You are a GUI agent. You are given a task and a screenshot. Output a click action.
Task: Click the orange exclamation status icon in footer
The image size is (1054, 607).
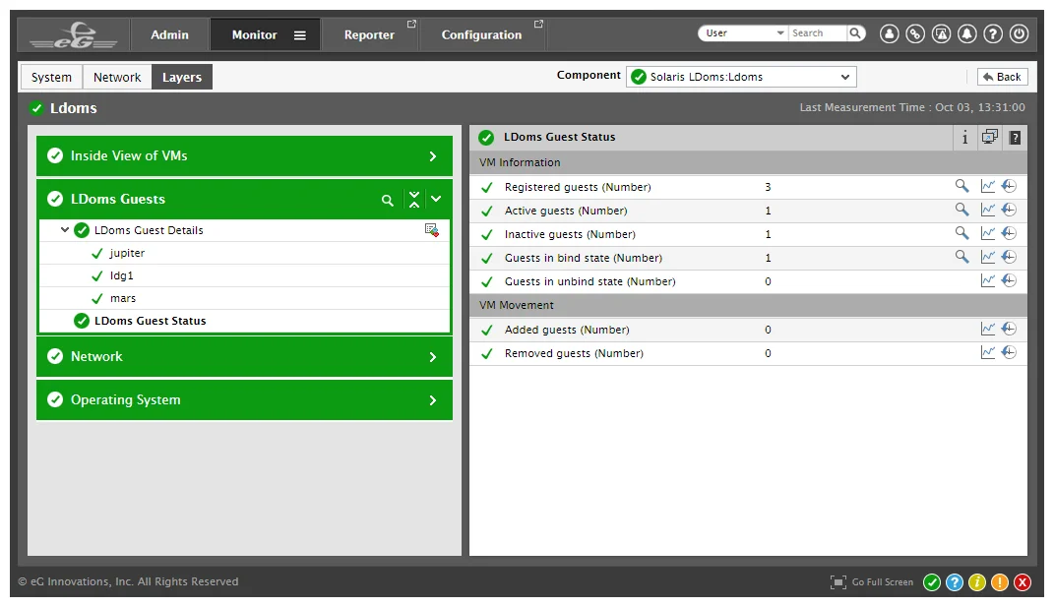(1000, 582)
